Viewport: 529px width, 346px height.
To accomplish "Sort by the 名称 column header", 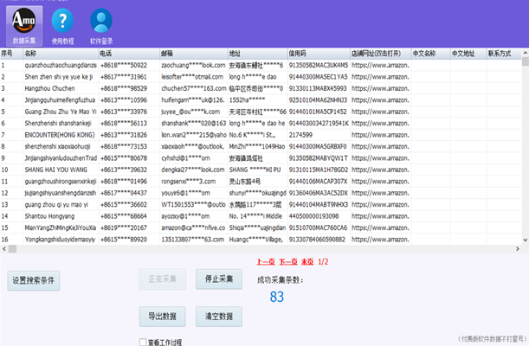I will [31, 54].
